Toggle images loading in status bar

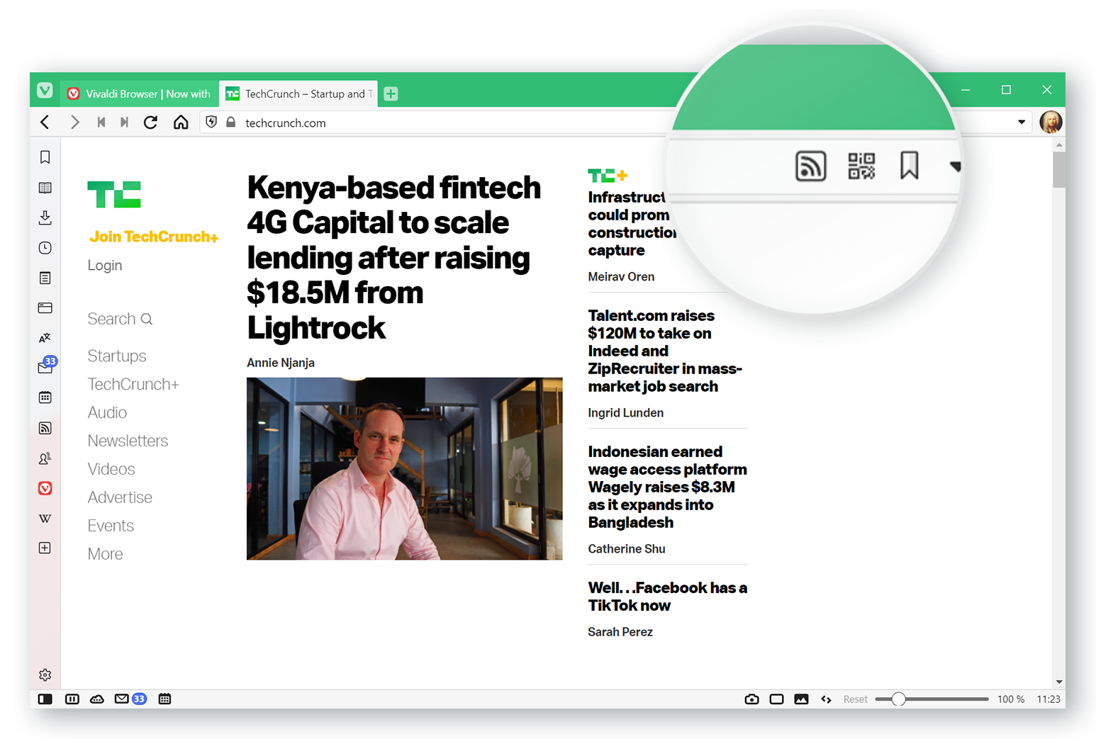point(801,699)
